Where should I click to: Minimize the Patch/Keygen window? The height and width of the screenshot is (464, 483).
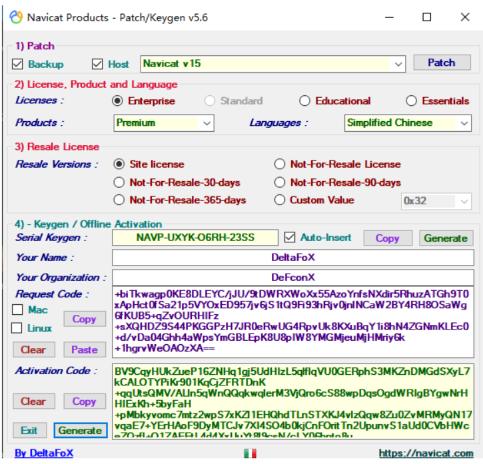(389, 17)
